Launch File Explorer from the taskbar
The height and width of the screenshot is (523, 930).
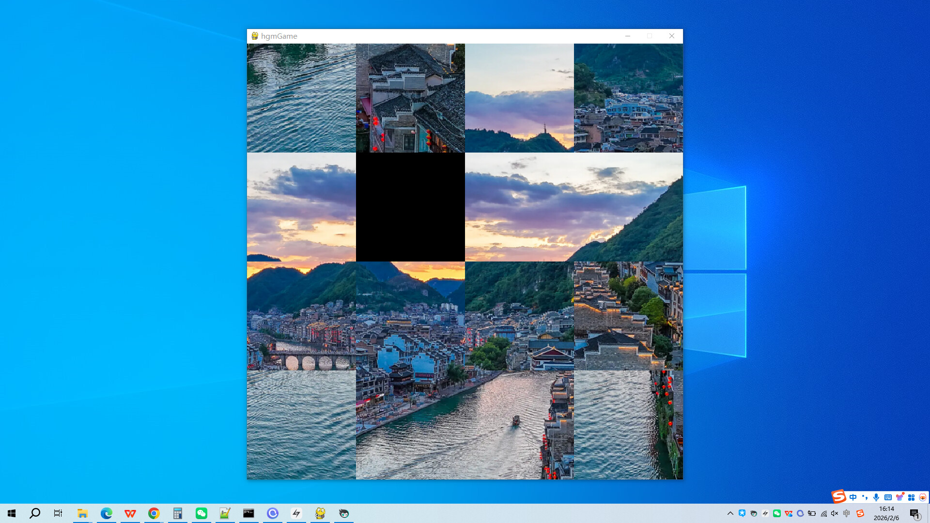pos(82,514)
